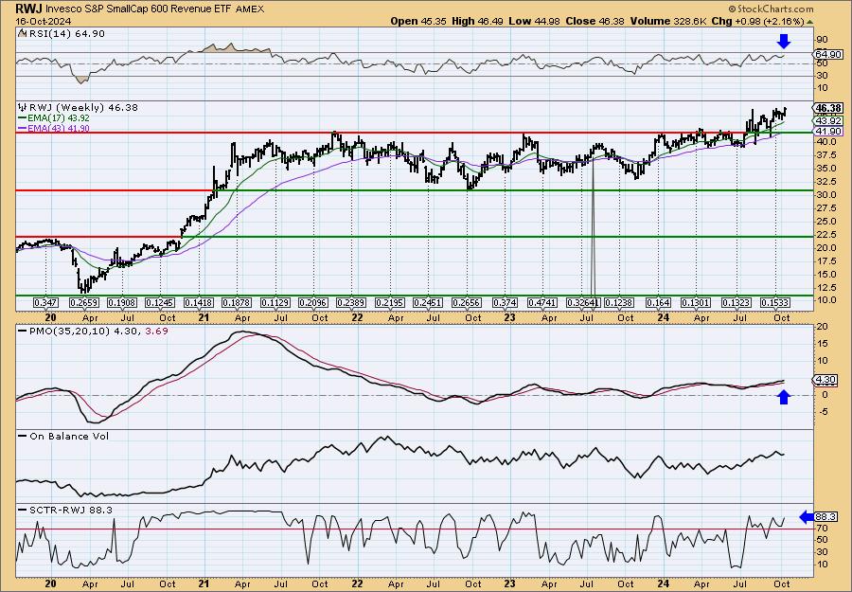
Task: Click the RWJ ticker symbol in the header
Action: (x=27, y=9)
